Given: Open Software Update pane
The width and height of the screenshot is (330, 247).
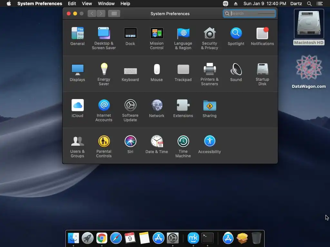Looking at the screenshot, I should pyautogui.click(x=130, y=110).
